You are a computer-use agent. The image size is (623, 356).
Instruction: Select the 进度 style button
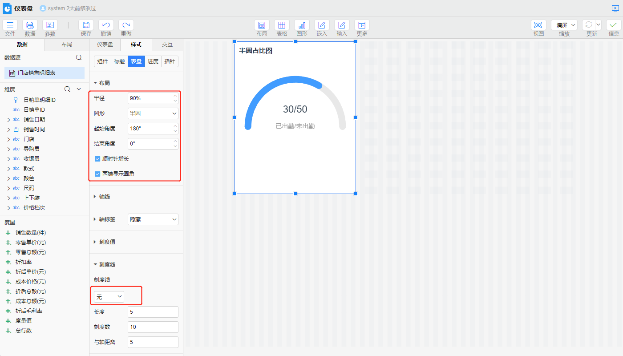(x=153, y=61)
